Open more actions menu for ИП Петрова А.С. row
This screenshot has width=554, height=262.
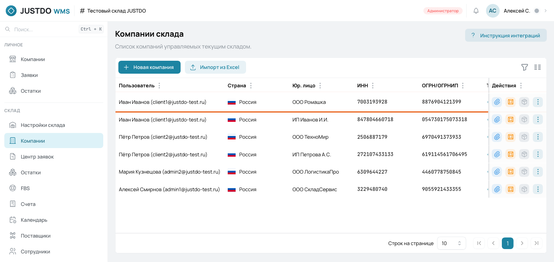coord(538,154)
